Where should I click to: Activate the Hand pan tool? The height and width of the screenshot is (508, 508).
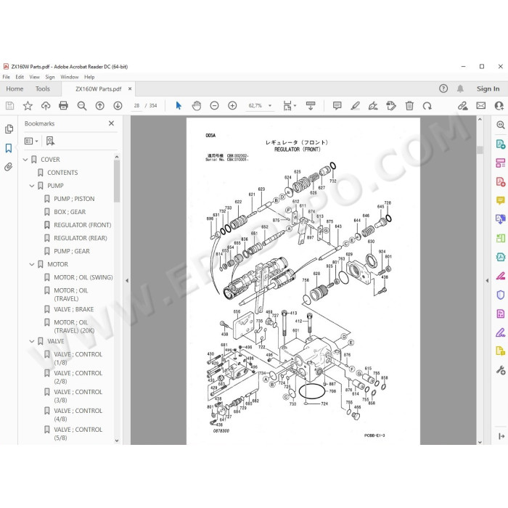point(197,106)
